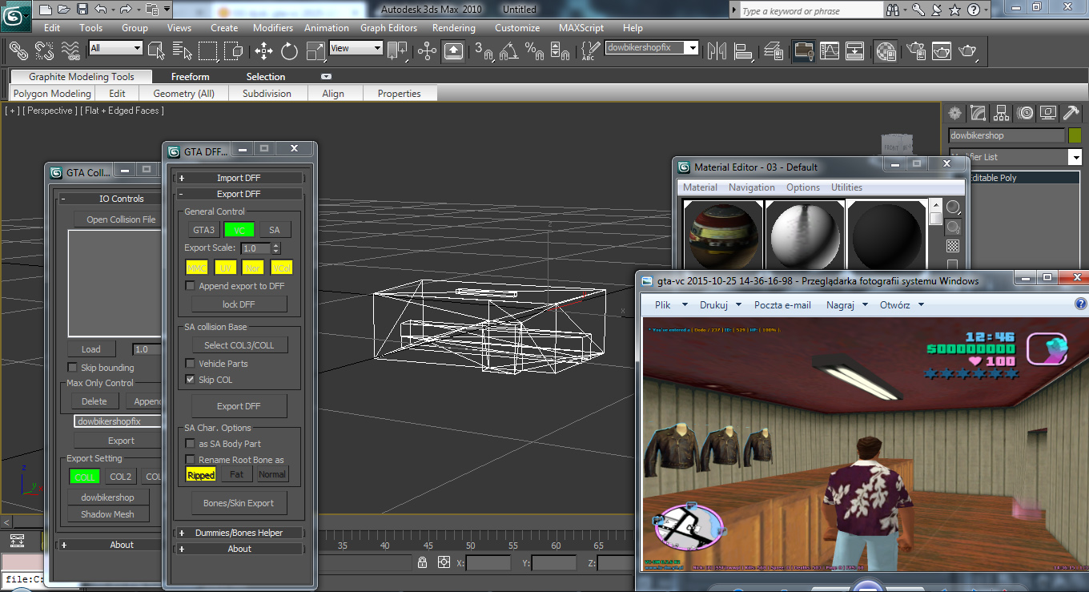Toggle the 3D Snaps icon

pyautogui.click(x=484, y=51)
